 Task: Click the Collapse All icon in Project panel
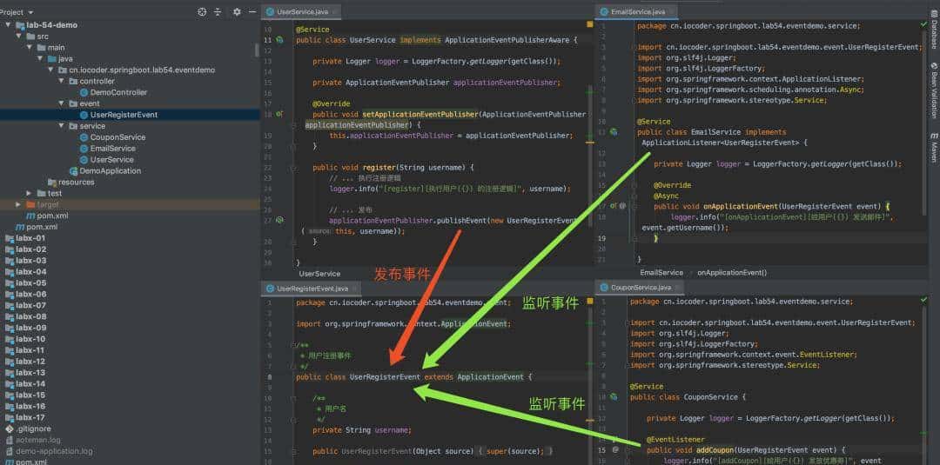(x=217, y=12)
